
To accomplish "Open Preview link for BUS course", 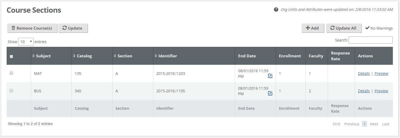I will pos(381,91).
